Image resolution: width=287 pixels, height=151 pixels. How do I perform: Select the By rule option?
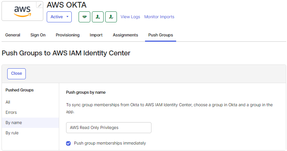[12, 133]
